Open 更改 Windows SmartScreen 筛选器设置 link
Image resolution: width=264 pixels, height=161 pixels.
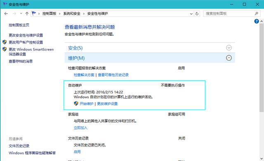pyautogui.click(x=31, y=51)
